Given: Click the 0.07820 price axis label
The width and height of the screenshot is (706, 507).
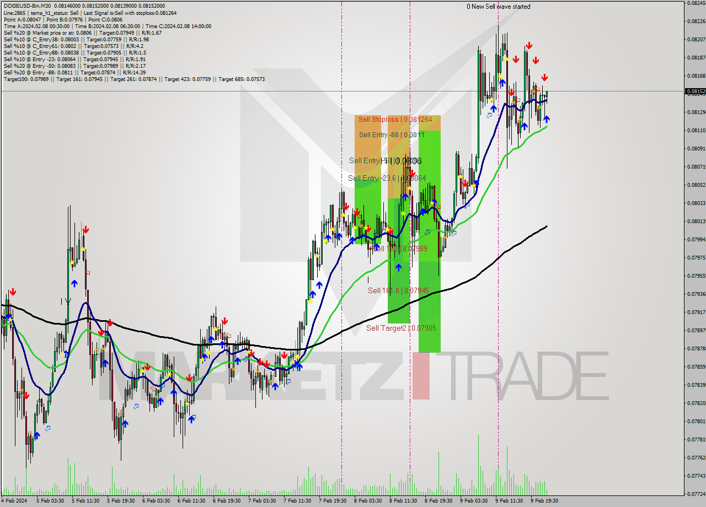Looking at the screenshot, I should click(696, 403).
